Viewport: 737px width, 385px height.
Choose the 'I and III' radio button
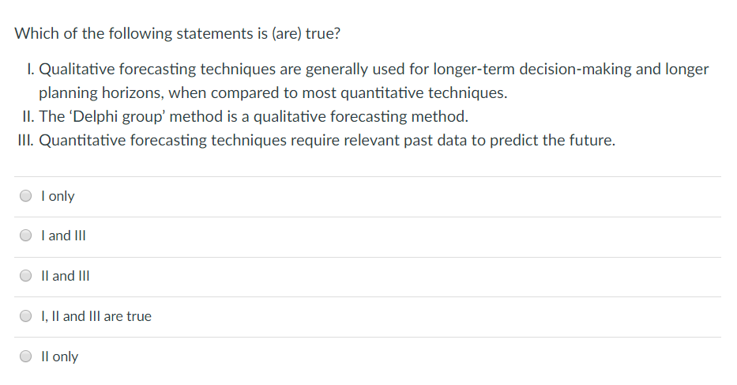(x=26, y=236)
